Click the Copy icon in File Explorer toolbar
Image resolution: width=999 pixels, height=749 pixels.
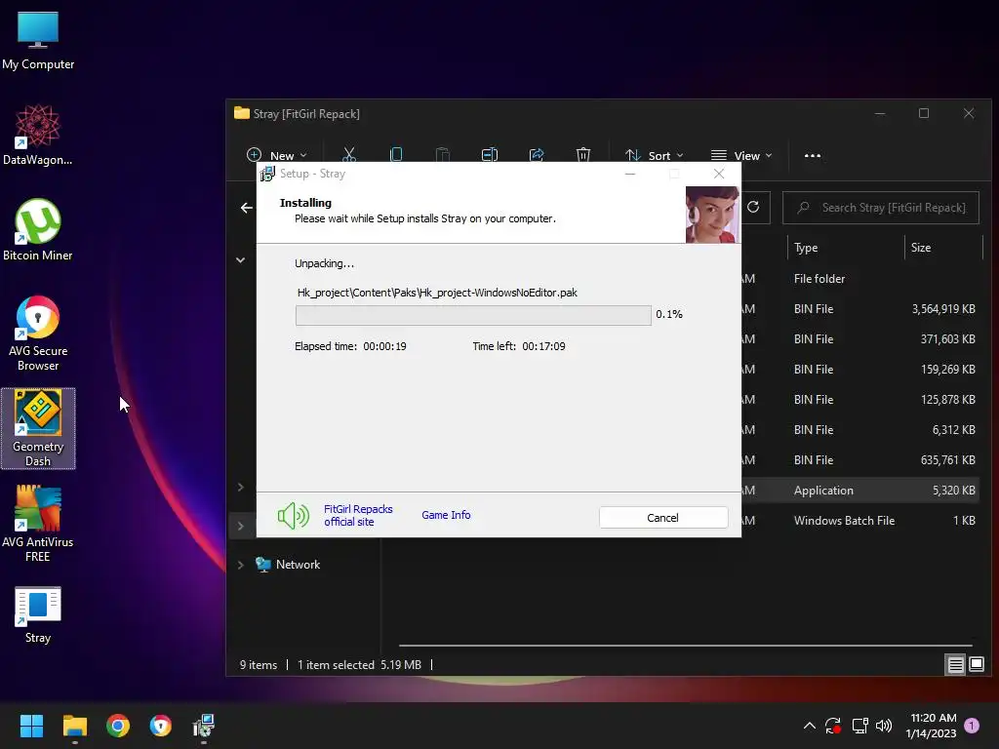396,155
